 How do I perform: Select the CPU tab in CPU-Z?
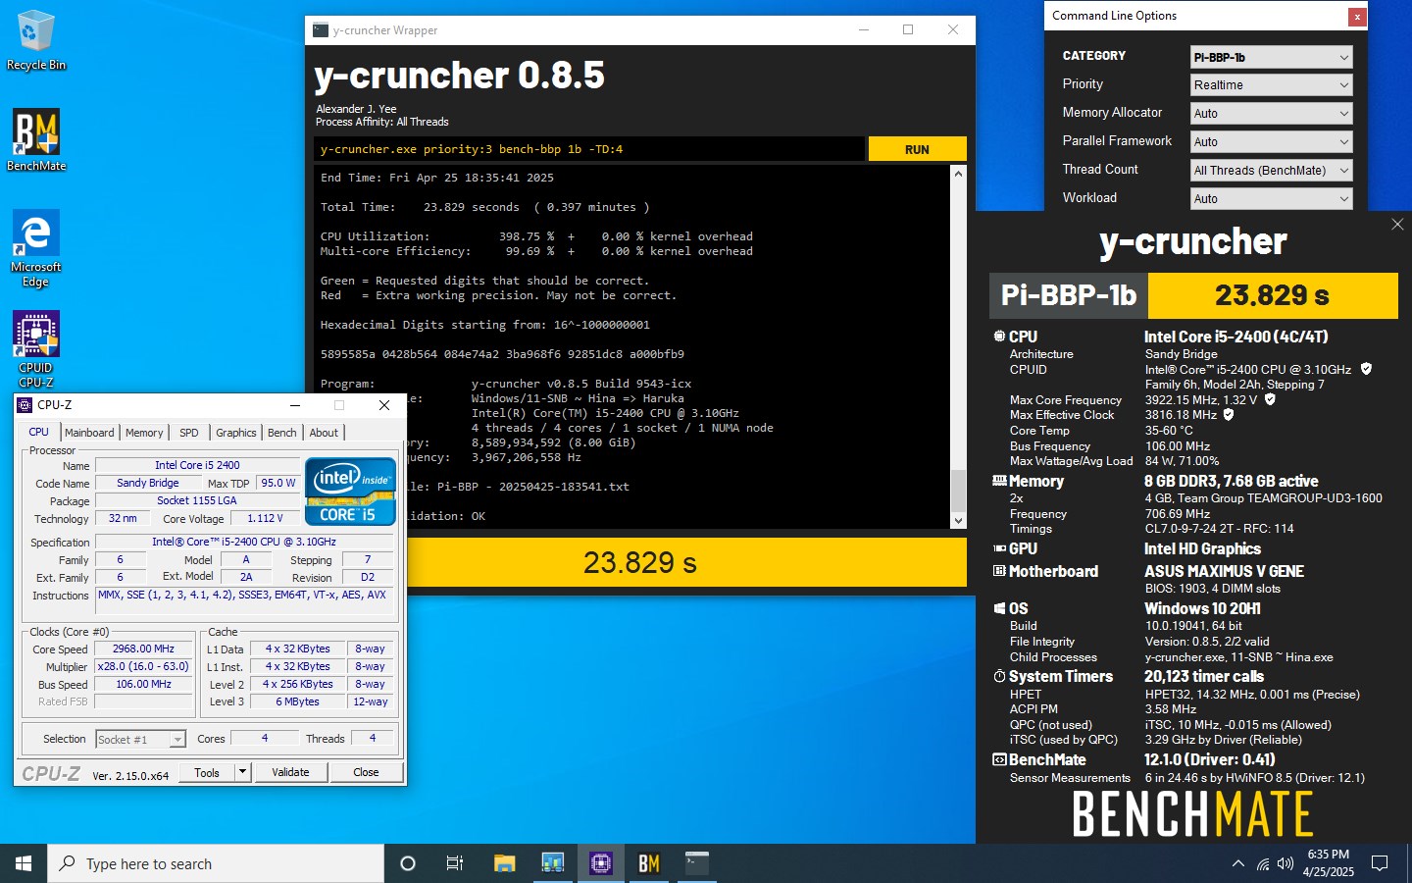39,432
